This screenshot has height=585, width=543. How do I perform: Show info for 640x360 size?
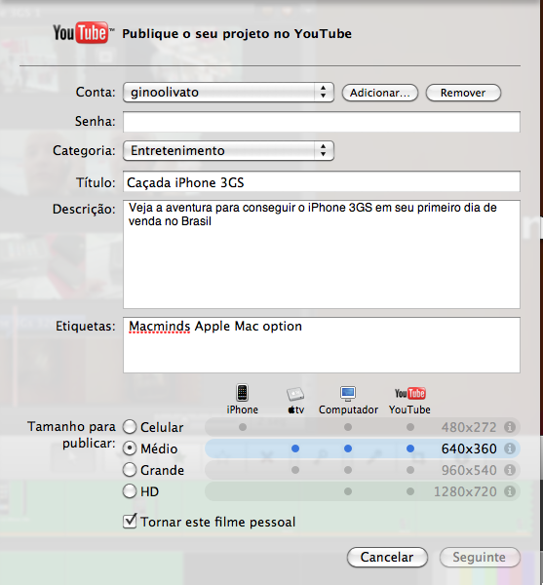[x=510, y=448]
